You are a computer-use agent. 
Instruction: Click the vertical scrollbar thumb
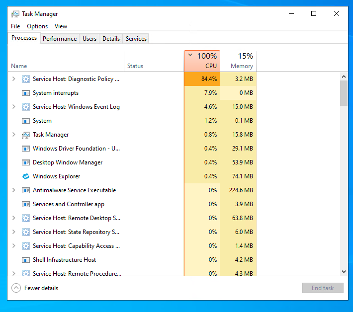click(344, 93)
